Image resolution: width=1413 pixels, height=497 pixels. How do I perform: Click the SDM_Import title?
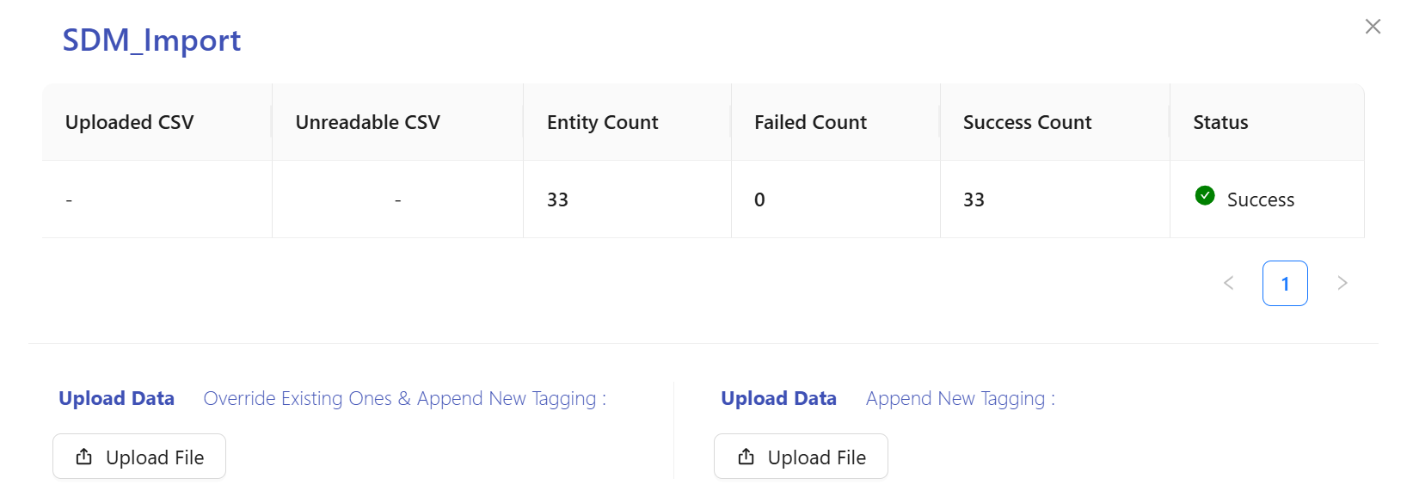(151, 40)
